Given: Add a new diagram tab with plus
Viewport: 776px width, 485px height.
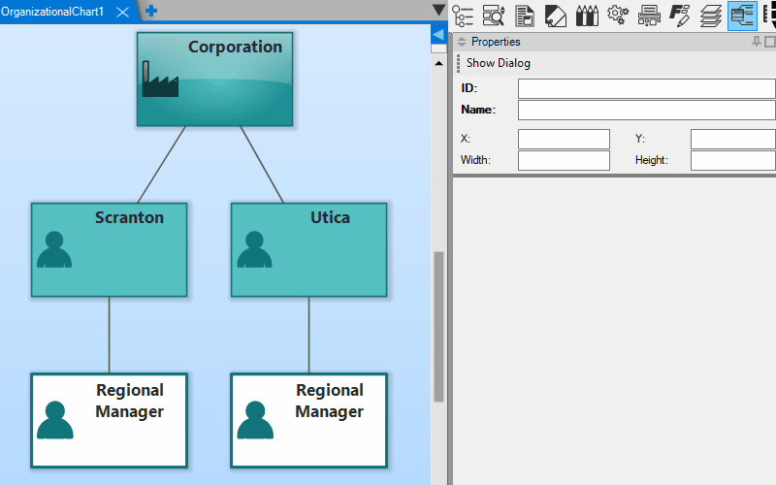Looking at the screenshot, I should (x=151, y=11).
